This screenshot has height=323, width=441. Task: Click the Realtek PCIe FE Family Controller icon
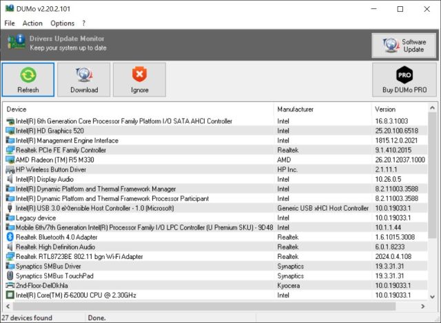[x=10, y=150]
